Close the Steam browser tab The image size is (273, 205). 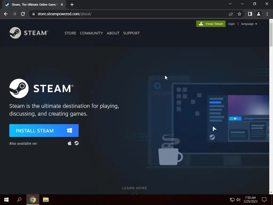pos(62,5)
